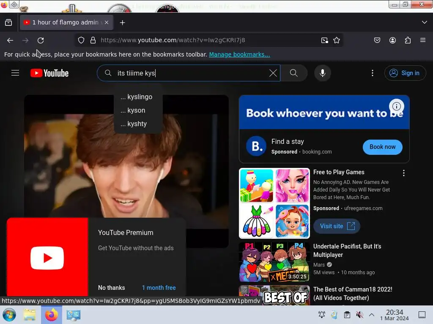This screenshot has width=433, height=324.
Task: Open the booking.com sponsored link
Action: [x=317, y=151]
